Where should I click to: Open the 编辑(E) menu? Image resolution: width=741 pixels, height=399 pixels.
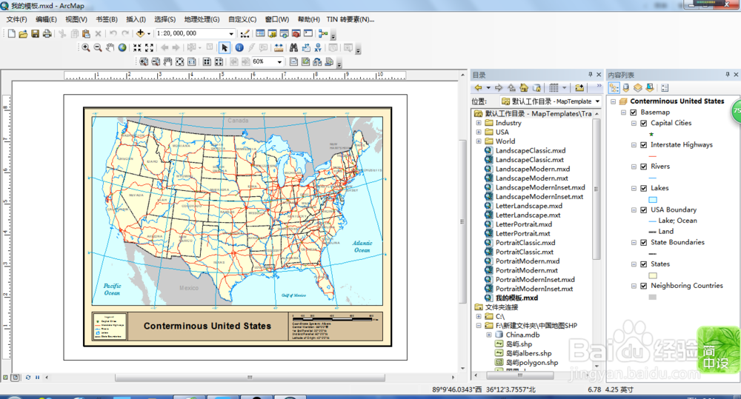point(46,19)
